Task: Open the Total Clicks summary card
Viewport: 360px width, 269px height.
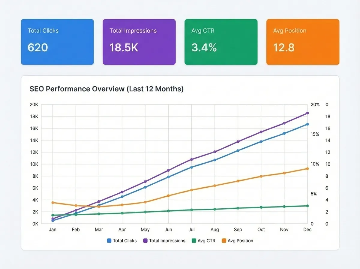Action: click(57, 42)
